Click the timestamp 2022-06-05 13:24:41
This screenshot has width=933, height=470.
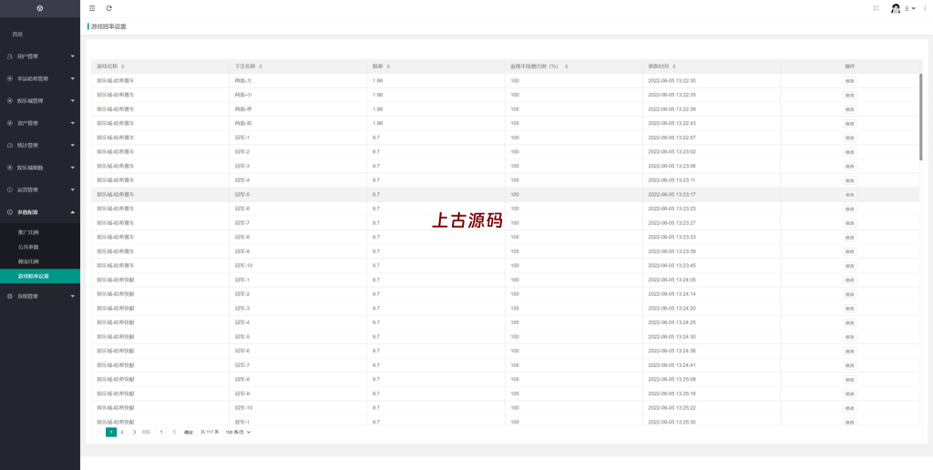click(x=672, y=365)
